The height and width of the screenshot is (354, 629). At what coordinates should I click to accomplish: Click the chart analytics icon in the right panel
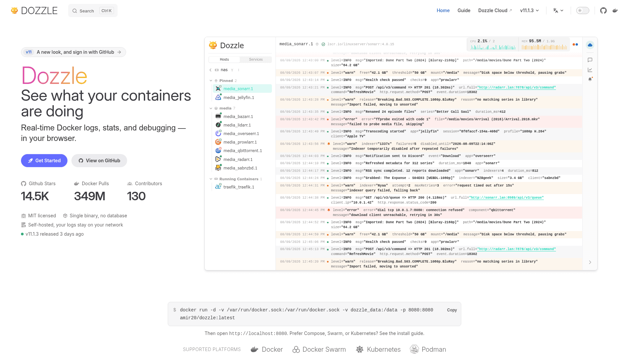tap(590, 70)
